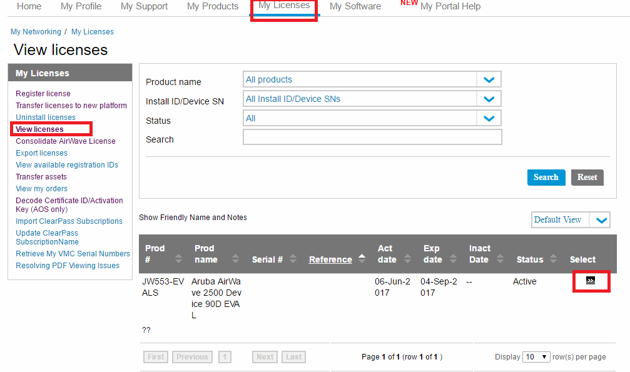Screen dimensions: 630x372
Task: Open Export licenses link
Action: pyautogui.click(x=41, y=153)
